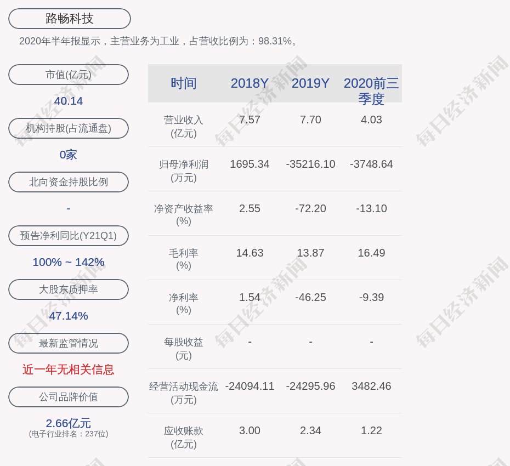Click the receivables value 3.00

(x=250, y=430)
